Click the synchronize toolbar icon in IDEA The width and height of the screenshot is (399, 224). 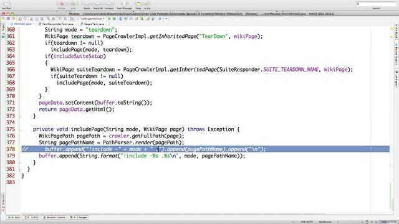click(13, 19)
